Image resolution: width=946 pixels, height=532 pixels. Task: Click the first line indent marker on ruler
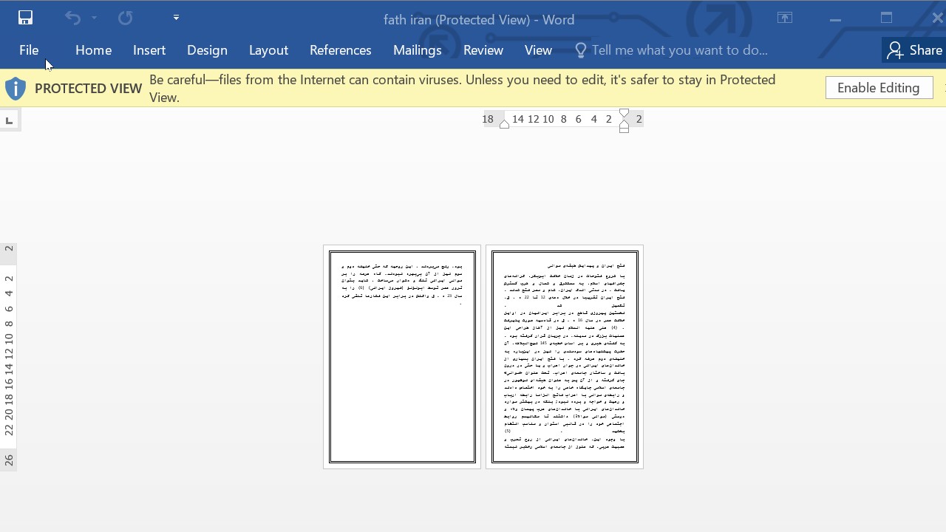[x=625, y=114]
